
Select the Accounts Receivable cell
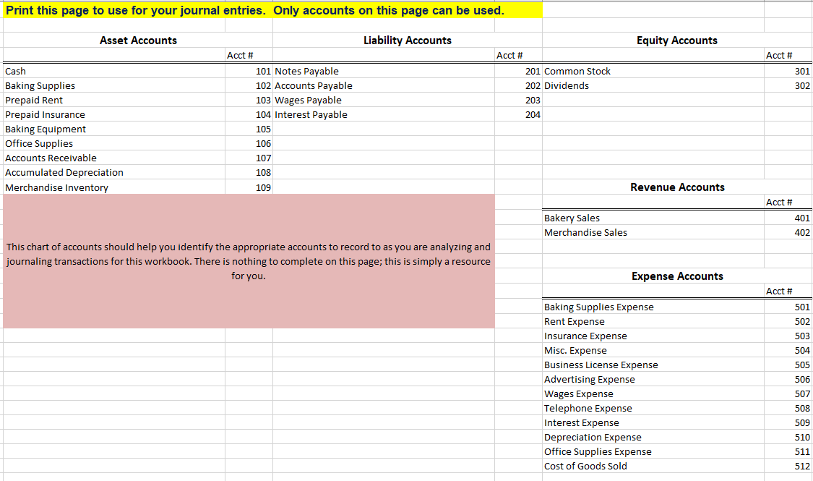coord(114,158)
